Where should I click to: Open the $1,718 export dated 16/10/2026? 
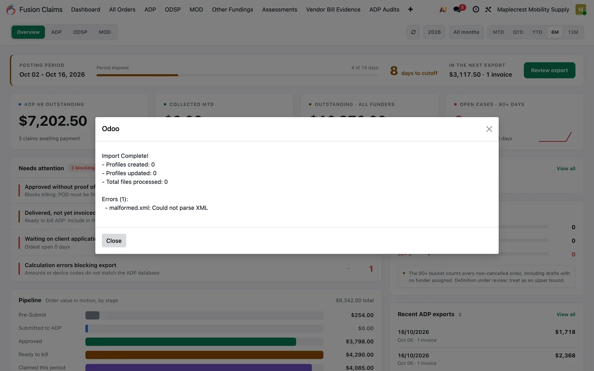click(x=486, y=336)
